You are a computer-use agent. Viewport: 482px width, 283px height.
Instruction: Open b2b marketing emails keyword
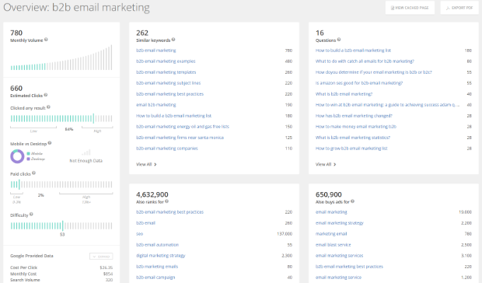(x=157, y=267)
